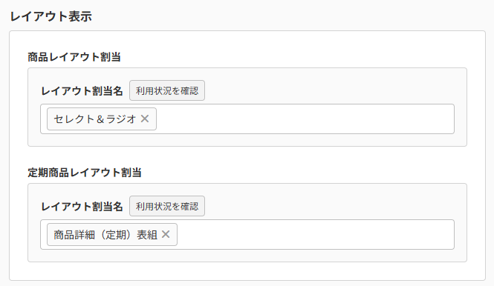Remove the 商品詳細（定期）表組 tag
This screenshot has height=286, width=494.
click(x=166, y=234)
